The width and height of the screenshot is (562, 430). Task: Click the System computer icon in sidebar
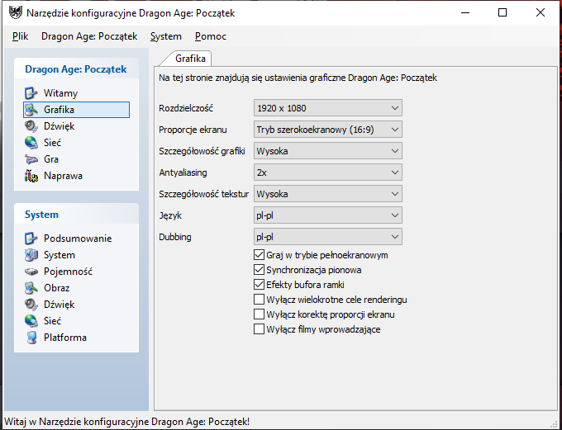click(31, 255)
